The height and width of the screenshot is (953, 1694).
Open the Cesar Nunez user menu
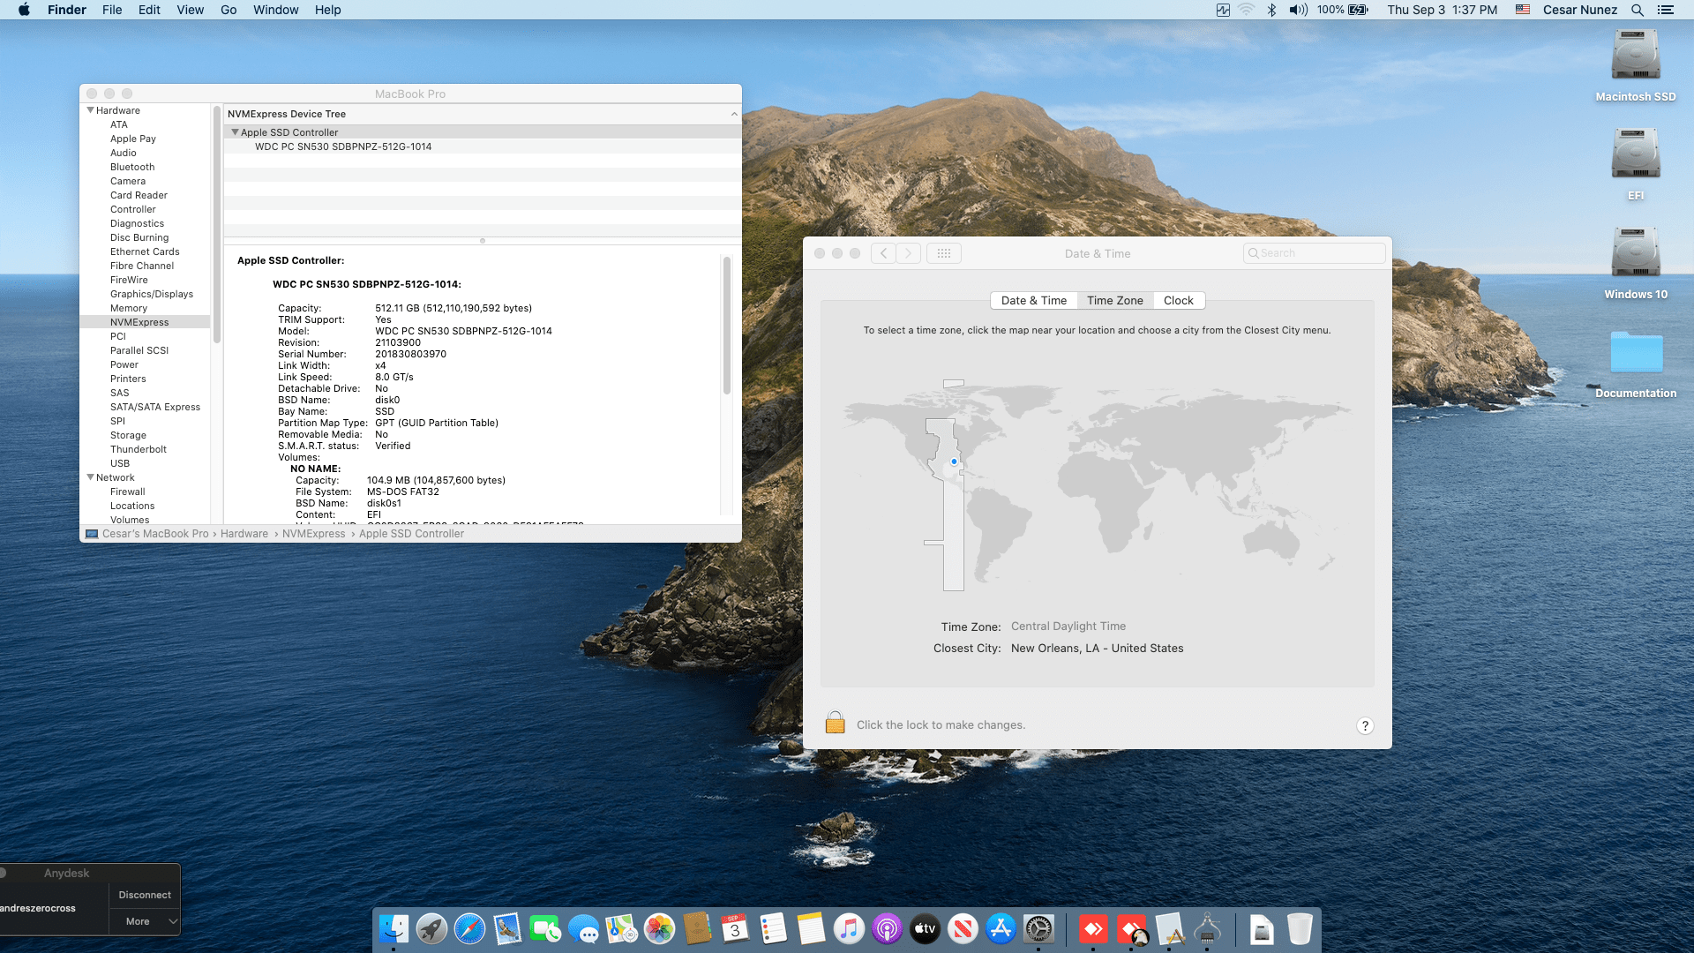(x=1579, y=10)
